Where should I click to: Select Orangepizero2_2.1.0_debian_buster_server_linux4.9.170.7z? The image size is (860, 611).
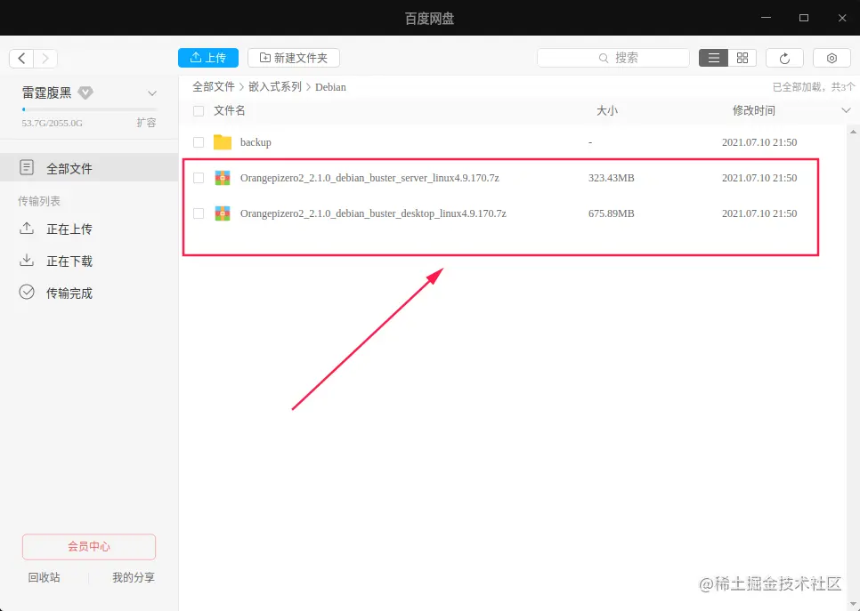(369, 178)
